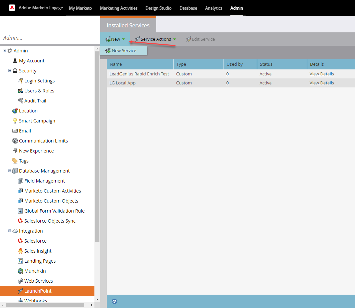Click the tree scroll down arrow
This screenshot has width=355, height=308.
[x=97, y=299]
